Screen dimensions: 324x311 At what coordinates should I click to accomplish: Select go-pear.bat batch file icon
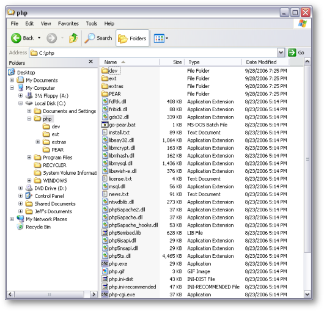[105, 125]
